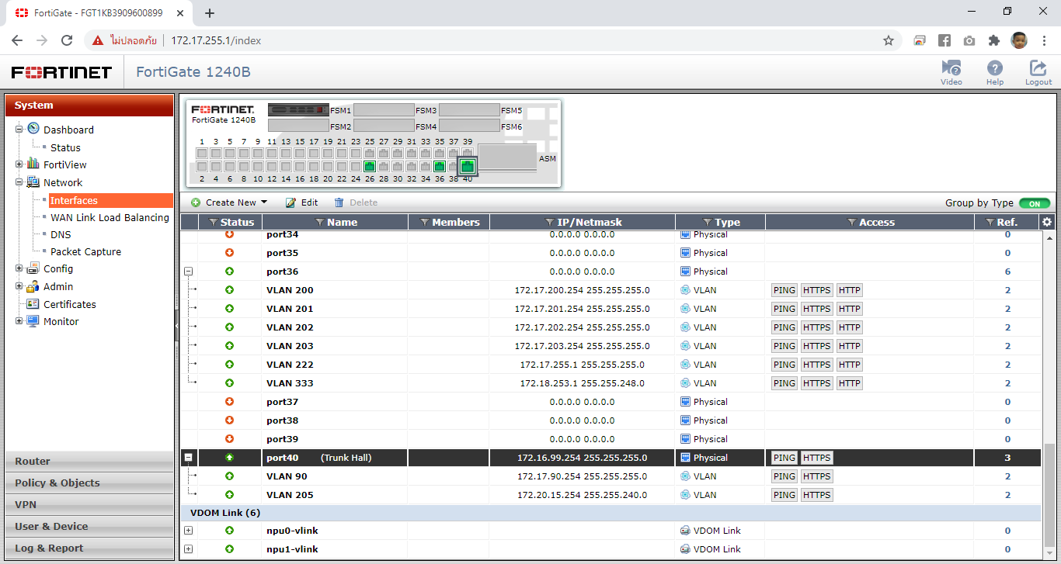Click VLAN 200 type icon
The width and height of the screenshot is (1061, 564).
click(685, 290)
